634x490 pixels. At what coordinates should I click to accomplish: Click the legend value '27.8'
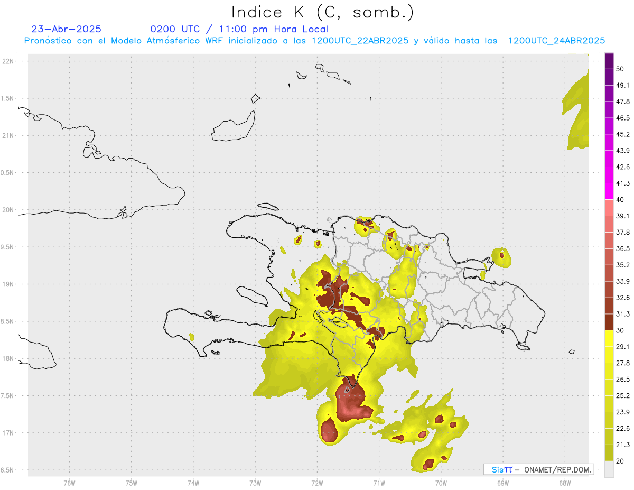click(x=623, y=363)
